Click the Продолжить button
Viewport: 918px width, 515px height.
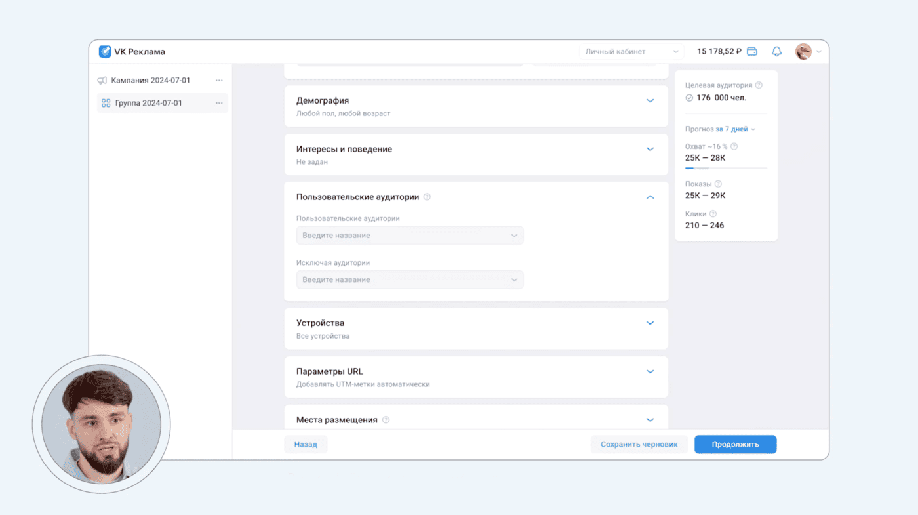point(735,444)
